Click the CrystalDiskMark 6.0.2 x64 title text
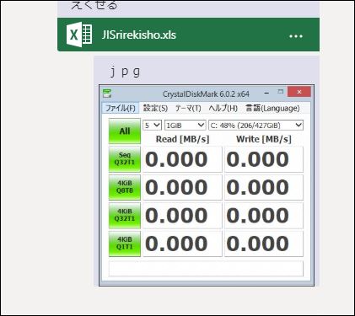Viewport: 355px width, 316px height. point(206,94)
